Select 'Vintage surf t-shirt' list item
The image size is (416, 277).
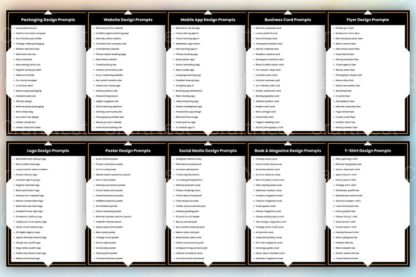(x=346, y=185)
